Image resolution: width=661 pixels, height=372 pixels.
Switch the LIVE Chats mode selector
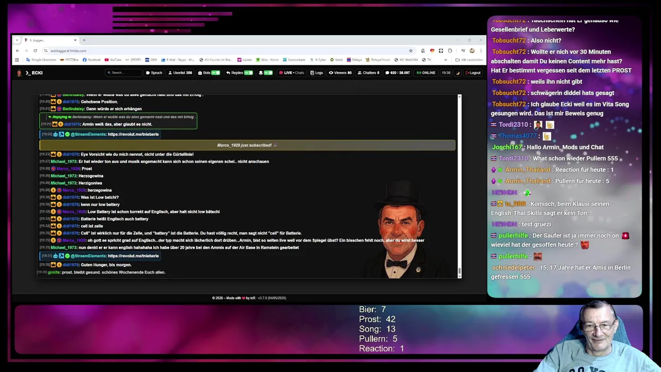tap(292, 73)
